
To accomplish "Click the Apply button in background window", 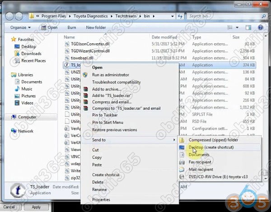I will (x=36, y=207).
